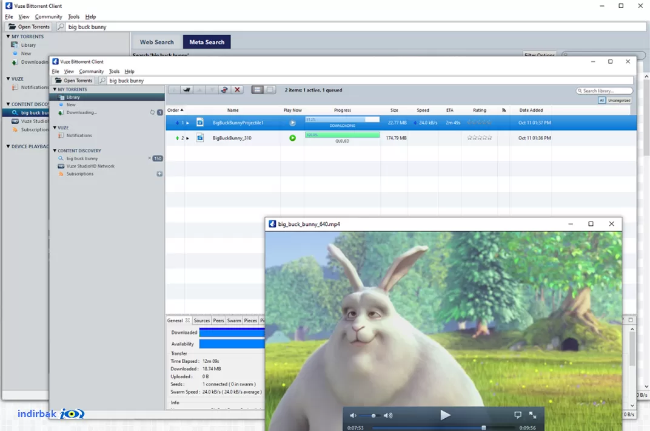Click the progress bar of BigBuckBunnyProjectile1
This screenshot has height=431, width=650.
(x=343, y=120)
